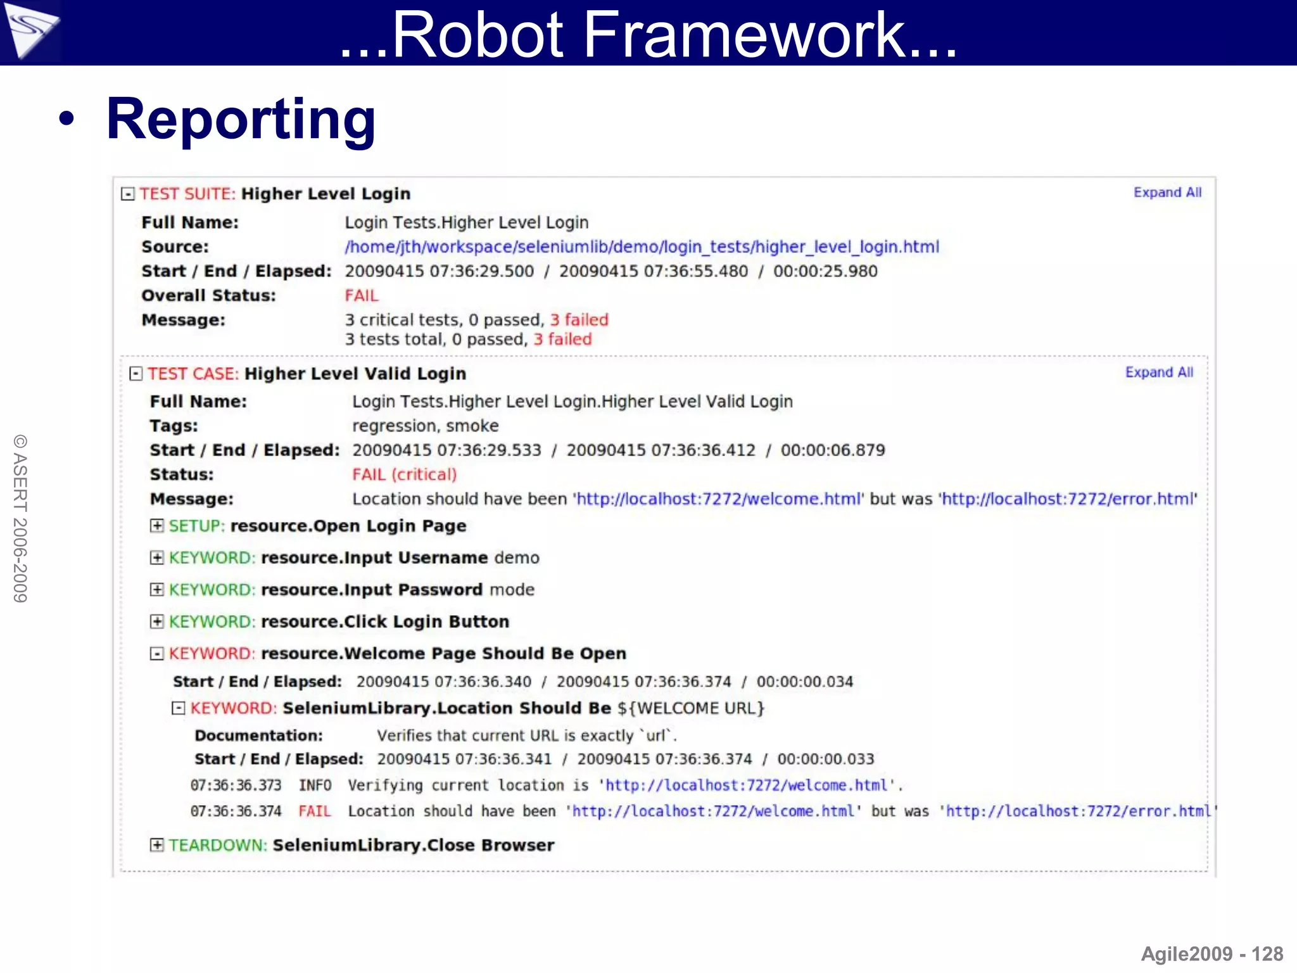Expand KEYWORD resource.Input Password mode
Viewport: 1297px width, 973px height.
click(x=156, y=590)
